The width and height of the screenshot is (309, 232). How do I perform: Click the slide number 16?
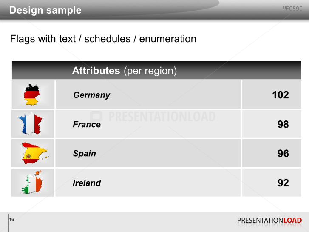(11, 220)
